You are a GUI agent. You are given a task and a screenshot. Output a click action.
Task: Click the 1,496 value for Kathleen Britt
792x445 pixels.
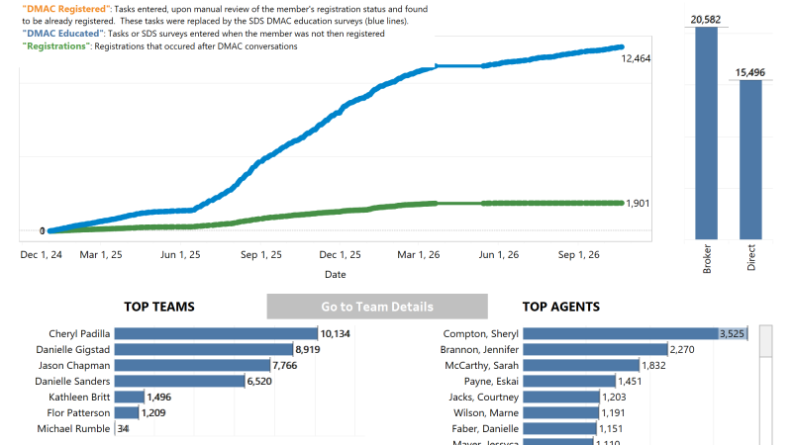point(159,398)
